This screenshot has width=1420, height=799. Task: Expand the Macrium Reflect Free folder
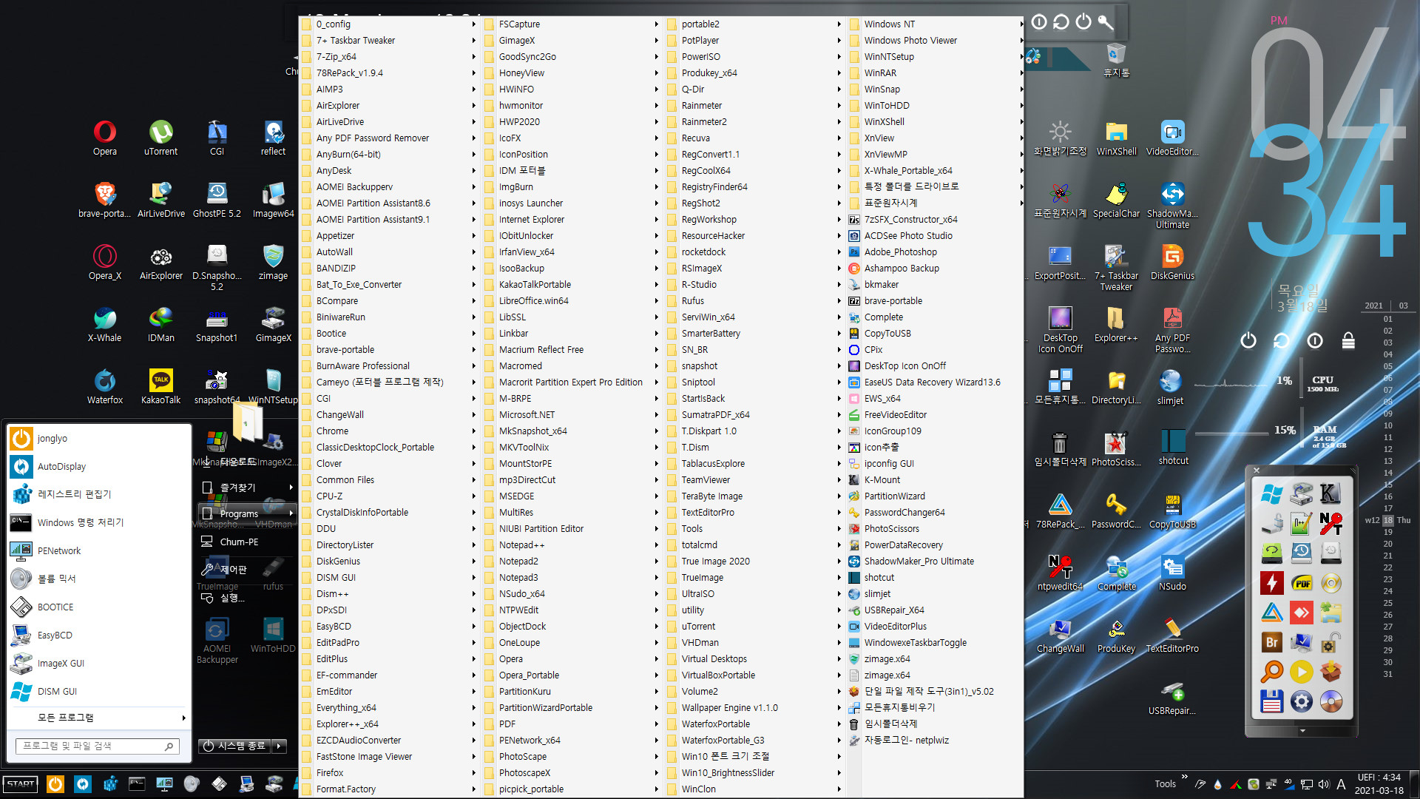(x=572, y=349)
